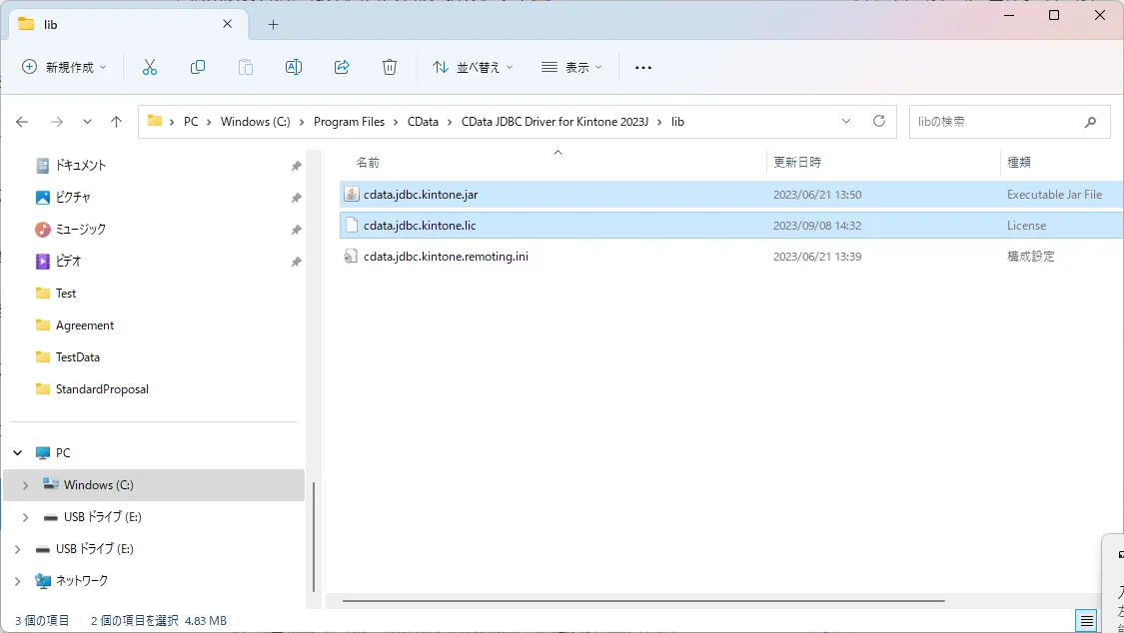Toggle details view from the status bar icon
1124x633 pixels.
pos(1088,619)
